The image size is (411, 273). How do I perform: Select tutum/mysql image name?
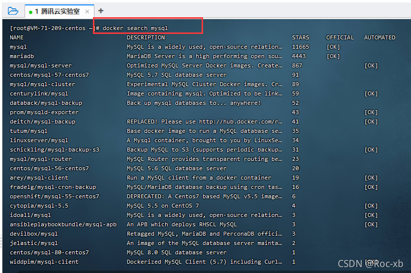tap(29, 131)
